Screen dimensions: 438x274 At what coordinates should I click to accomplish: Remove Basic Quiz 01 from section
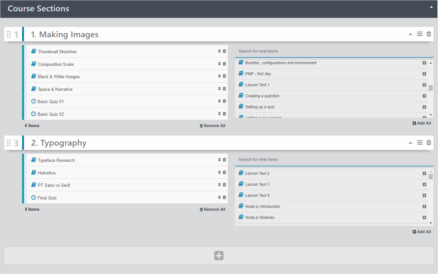pyautogui.click(x=224, y=101)
